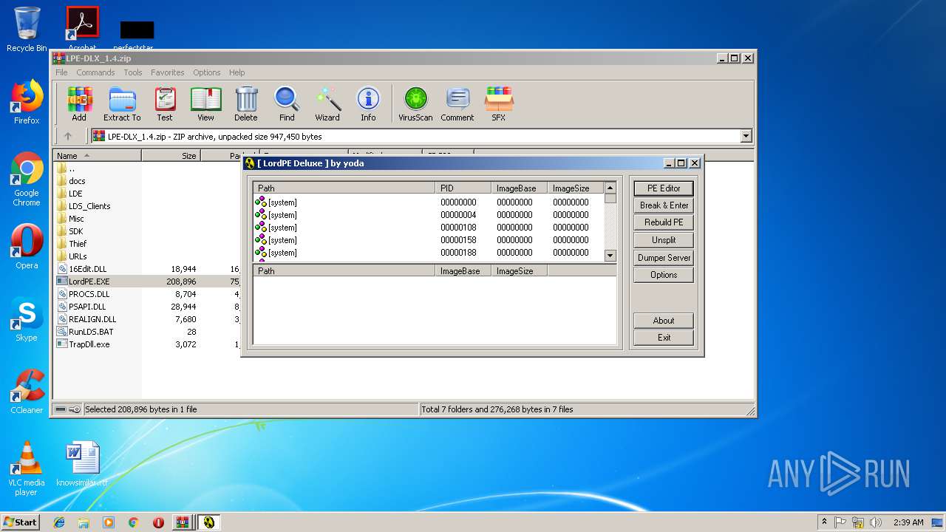Open VLC media player shortcut
This screenshot has width=946, height=532.
coord(27,469)
